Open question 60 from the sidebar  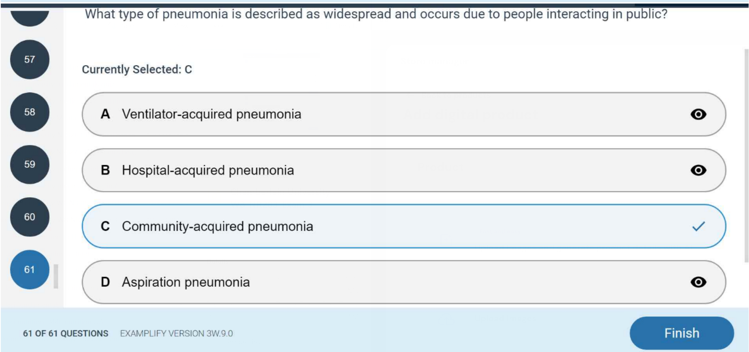click(30, 217)
